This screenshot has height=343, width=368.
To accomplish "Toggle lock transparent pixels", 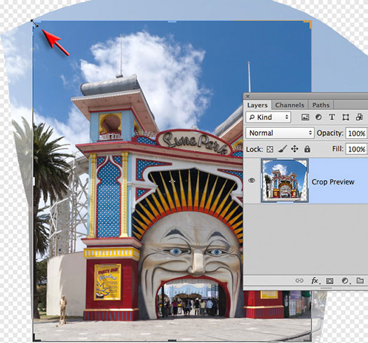I will pyautogui.click(x=270, y=149).
